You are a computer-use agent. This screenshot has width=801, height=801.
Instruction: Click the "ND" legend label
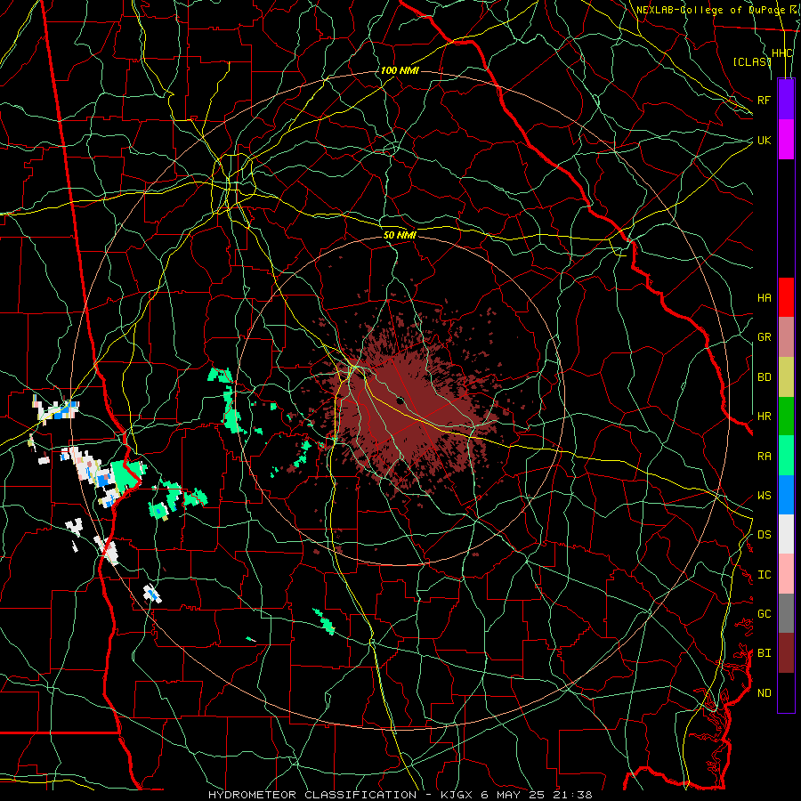[764, 693]
